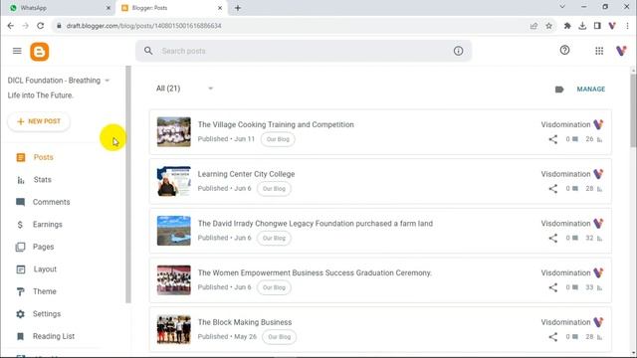
Task: Expand the blog selector dropdown arrow
Action: (x=107, y=81)
